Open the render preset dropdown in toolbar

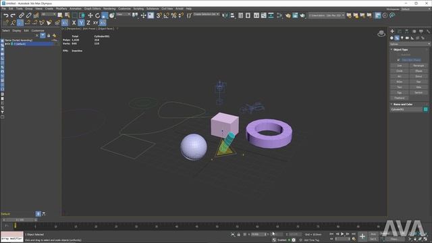pyautogui.click(x=327, y=16)
